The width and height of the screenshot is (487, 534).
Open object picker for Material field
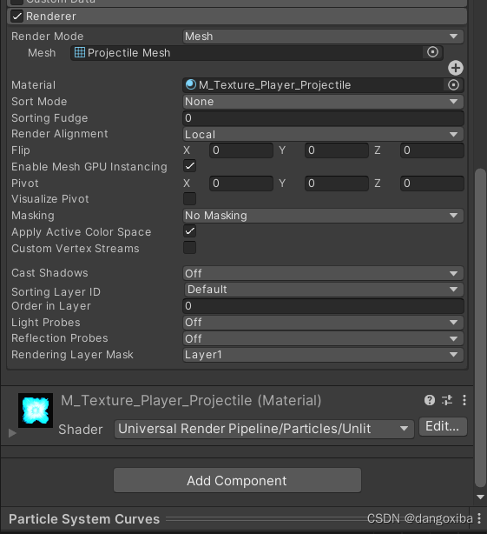pos(453,85)
